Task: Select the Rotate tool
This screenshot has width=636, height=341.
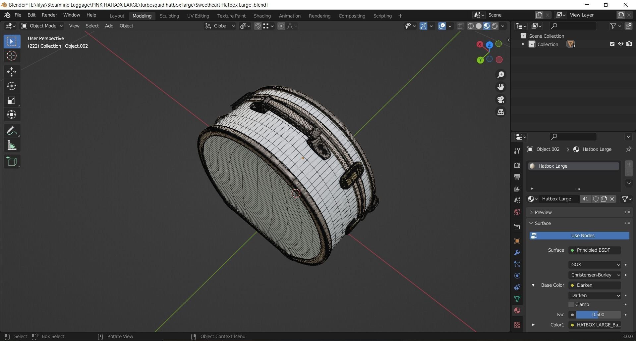Action: pyautogui.click(x=12, y=86)
